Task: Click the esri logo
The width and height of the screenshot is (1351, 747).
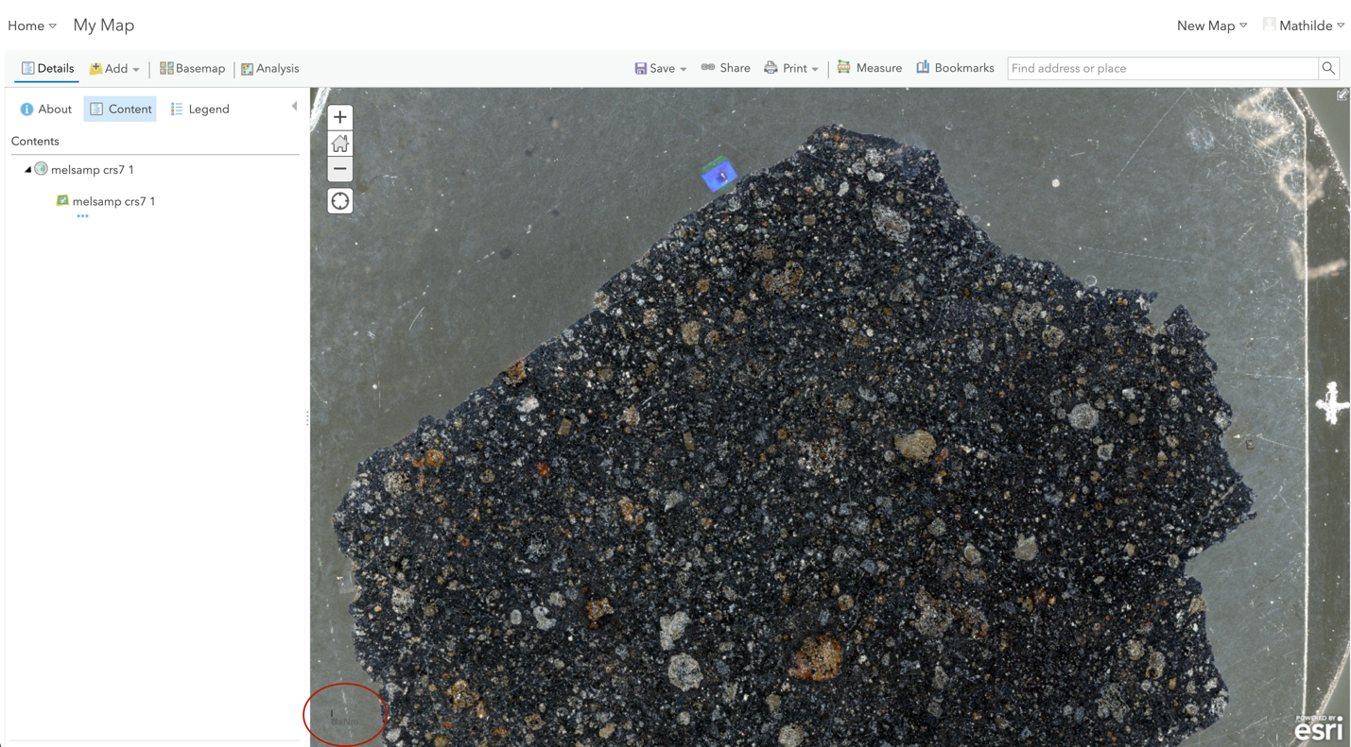Action: 1318,728
